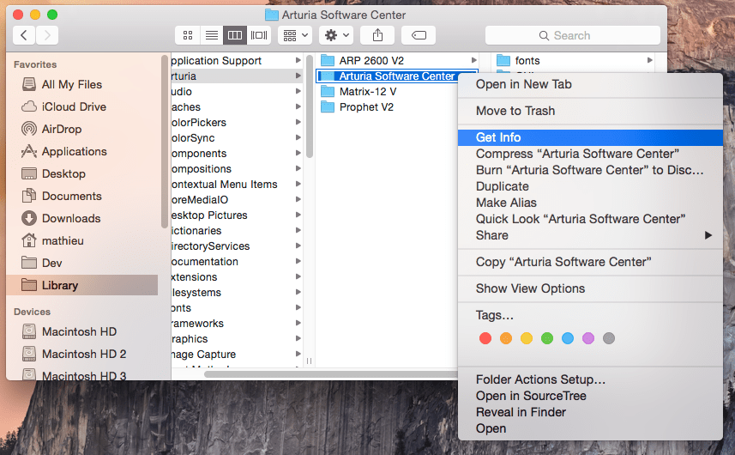Screen dimensions: 735x455
Task: Expand Application Support row arrow
Action: pyautogui.click(x=298, y=60)
